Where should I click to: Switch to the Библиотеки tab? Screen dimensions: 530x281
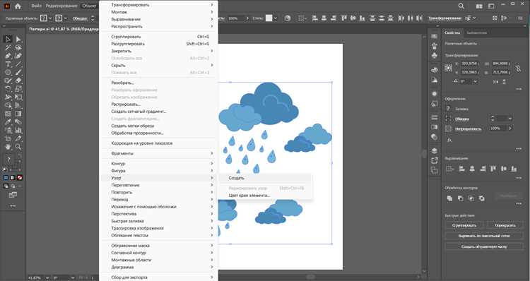point(476,32)
